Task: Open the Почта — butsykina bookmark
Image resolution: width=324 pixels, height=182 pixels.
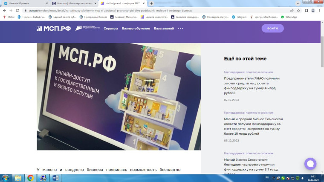Action: [x=32, y=17]
